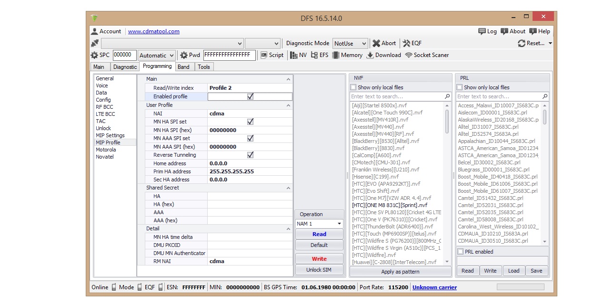614x303 pixels.
Task: Collapse the Shared Secret section
Action: point(288,188)
